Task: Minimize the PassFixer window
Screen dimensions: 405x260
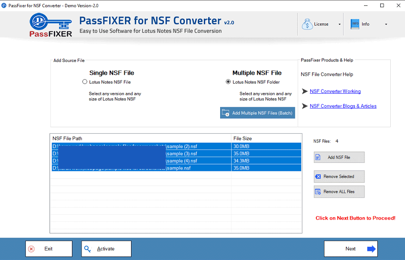Action: point(366,5)
